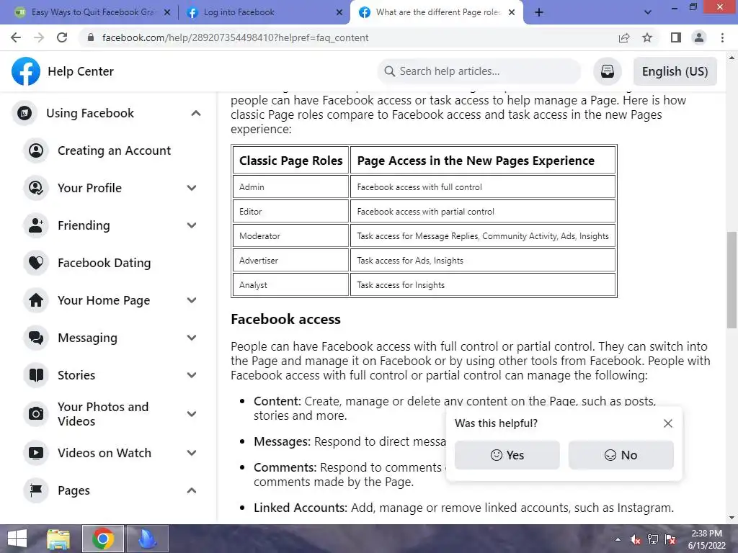Expand the Your Profile section chevron
The height and width of the screenshot is (553, 738).
(x=192, y=188)
